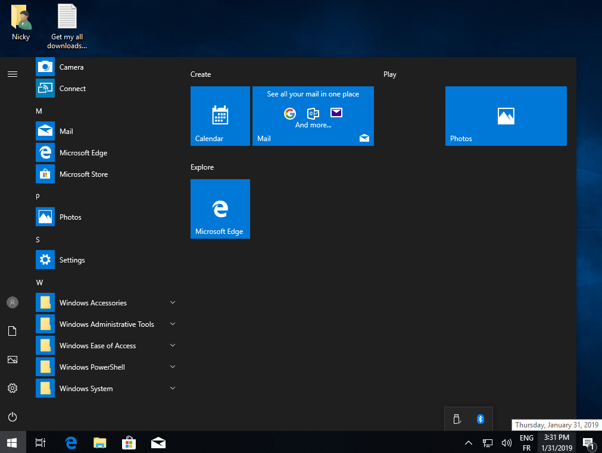Click the taskbar clock and date
Screen dimensions: 602x453
557,443
